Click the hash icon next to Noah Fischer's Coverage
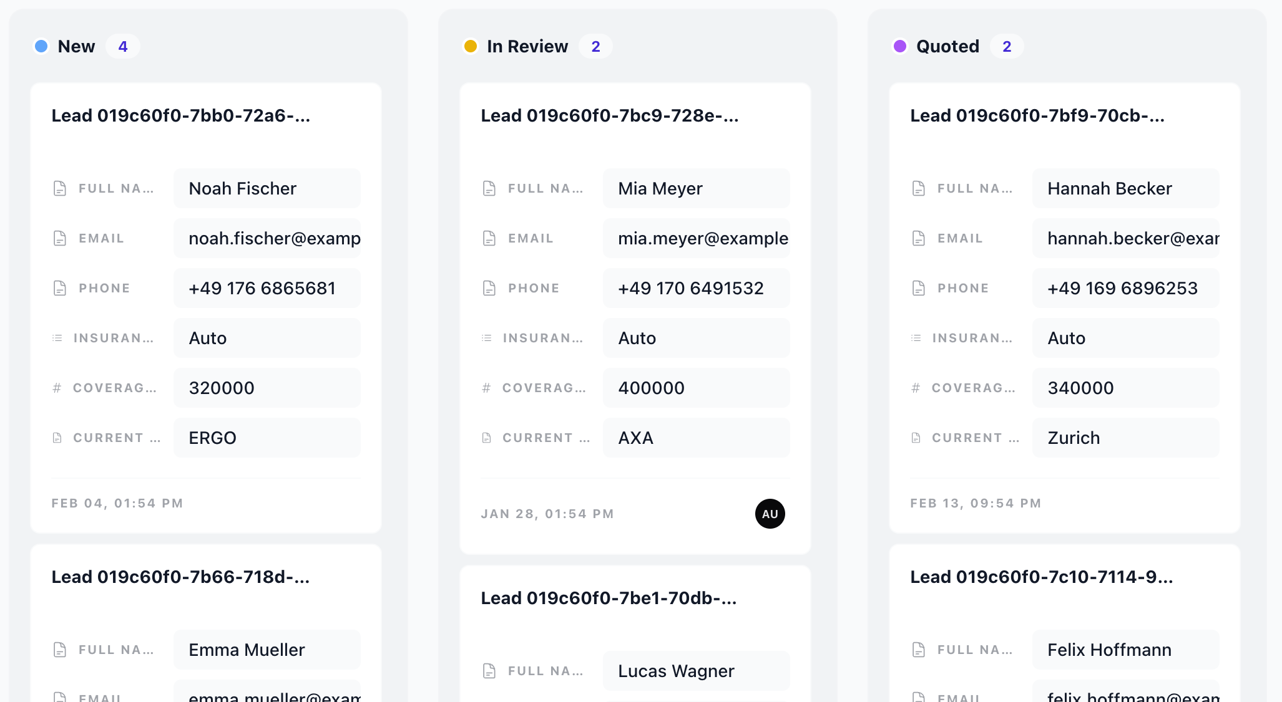Viewport: 1282px width, 702px height. coord(57,387)
